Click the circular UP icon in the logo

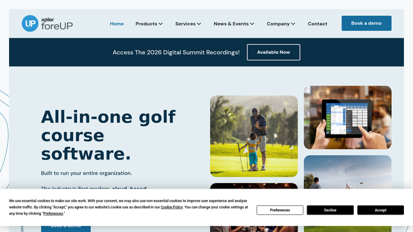click(x=30, y=24)
